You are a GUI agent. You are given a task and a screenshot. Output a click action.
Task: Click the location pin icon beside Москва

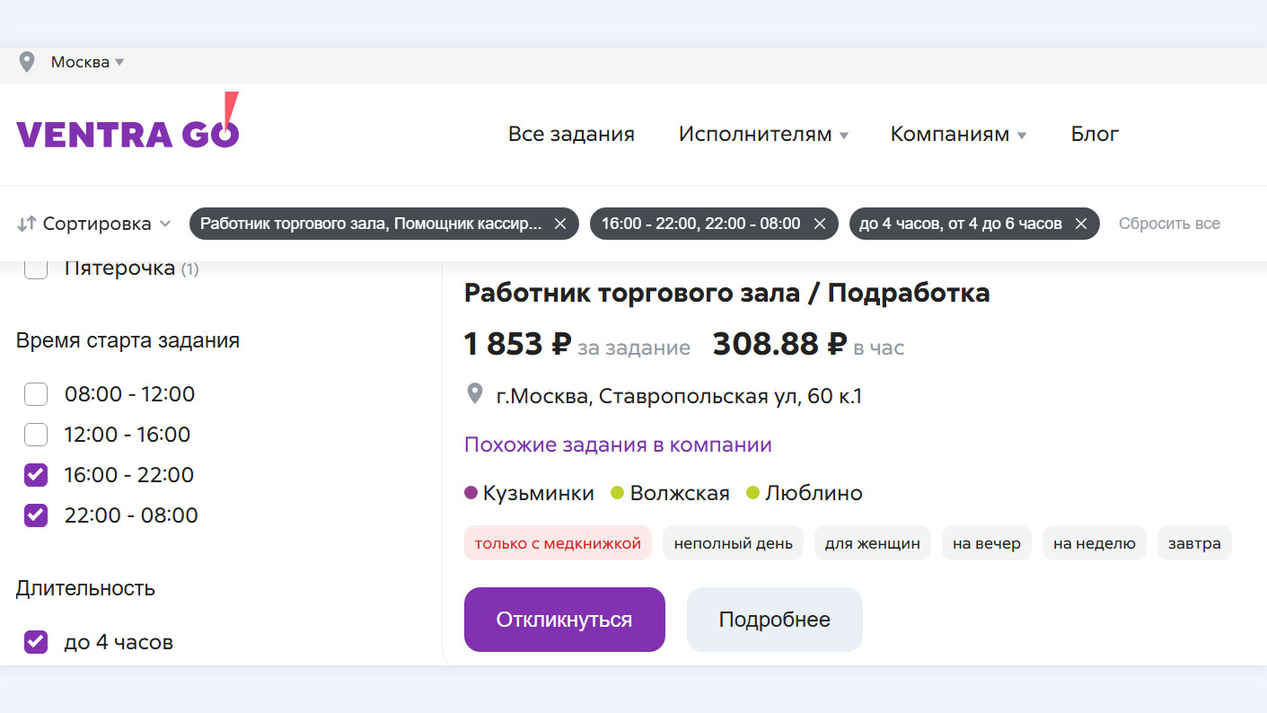27,62
